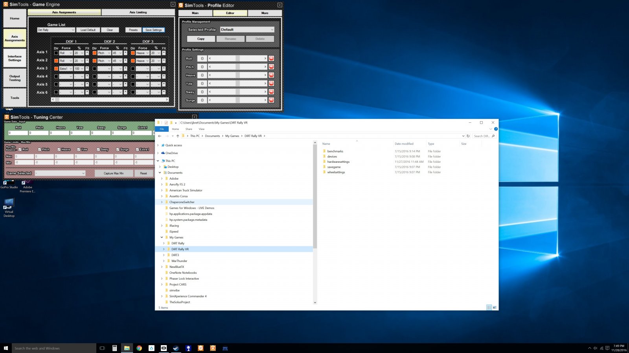This screenshot has height=353, width=629.
Task: Refresh the Explorer folder view
Action: tap(468, 136)
